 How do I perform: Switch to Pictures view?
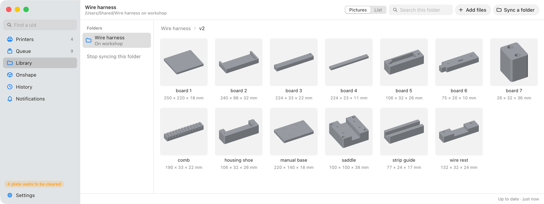(x=358, y=10)
